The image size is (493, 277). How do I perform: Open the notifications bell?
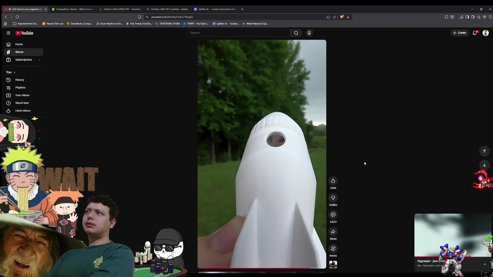click(475, 33)
